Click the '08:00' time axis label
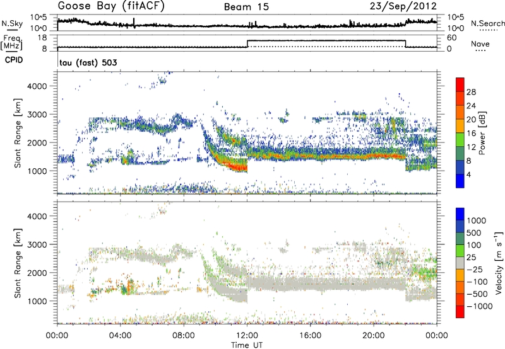 tap(184, 336)
